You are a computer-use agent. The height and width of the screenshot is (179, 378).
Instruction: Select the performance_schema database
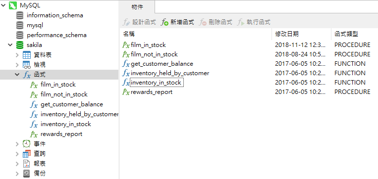click(56, 35)
